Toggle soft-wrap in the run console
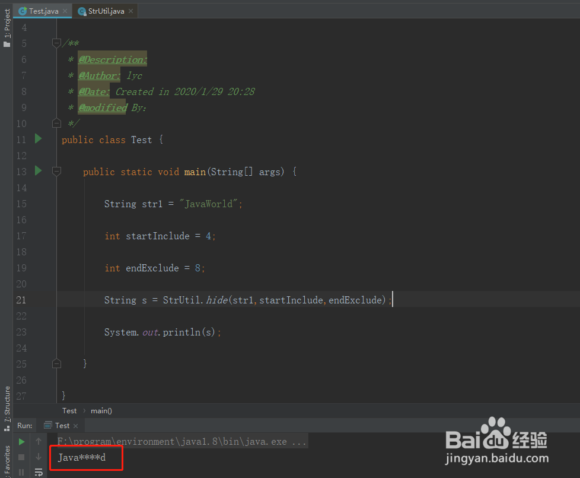Image resolution: width=580 pixels, height=478 pixels. pyautogui.click(x=39, y=472)
